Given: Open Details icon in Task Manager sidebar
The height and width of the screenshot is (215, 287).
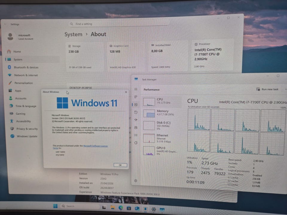Looking at the screenshot, I should (x=136, y=135).
